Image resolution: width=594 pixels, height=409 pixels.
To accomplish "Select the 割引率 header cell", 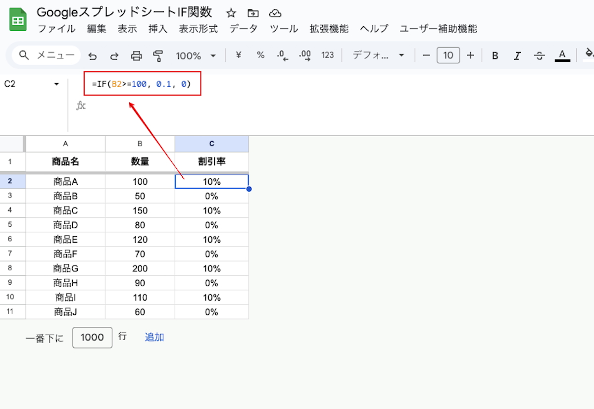I will tap(212, 161).
